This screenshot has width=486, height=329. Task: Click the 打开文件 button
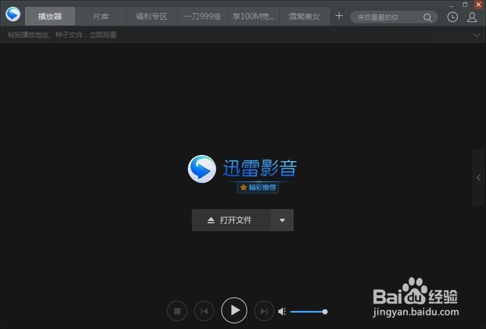pos(231,220)
